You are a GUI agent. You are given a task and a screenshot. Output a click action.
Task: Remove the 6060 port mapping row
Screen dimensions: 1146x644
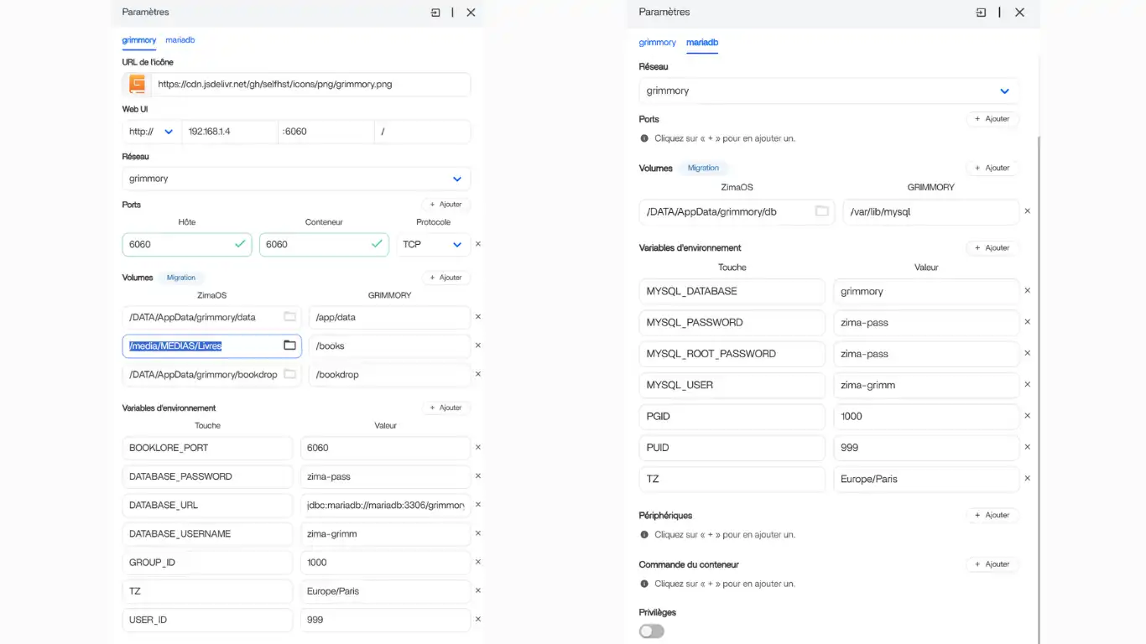pyautogui.click(x=478, y=244)
